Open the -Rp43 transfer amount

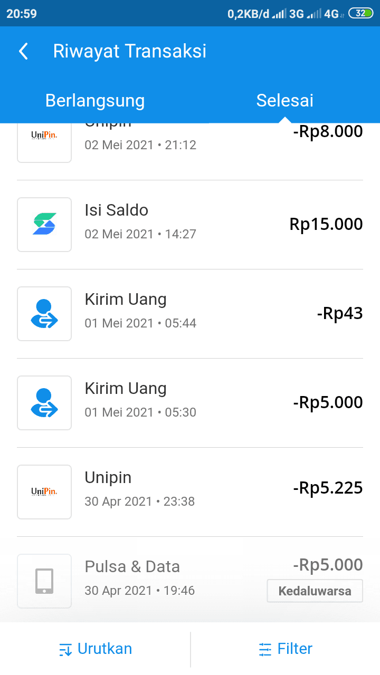339,313
